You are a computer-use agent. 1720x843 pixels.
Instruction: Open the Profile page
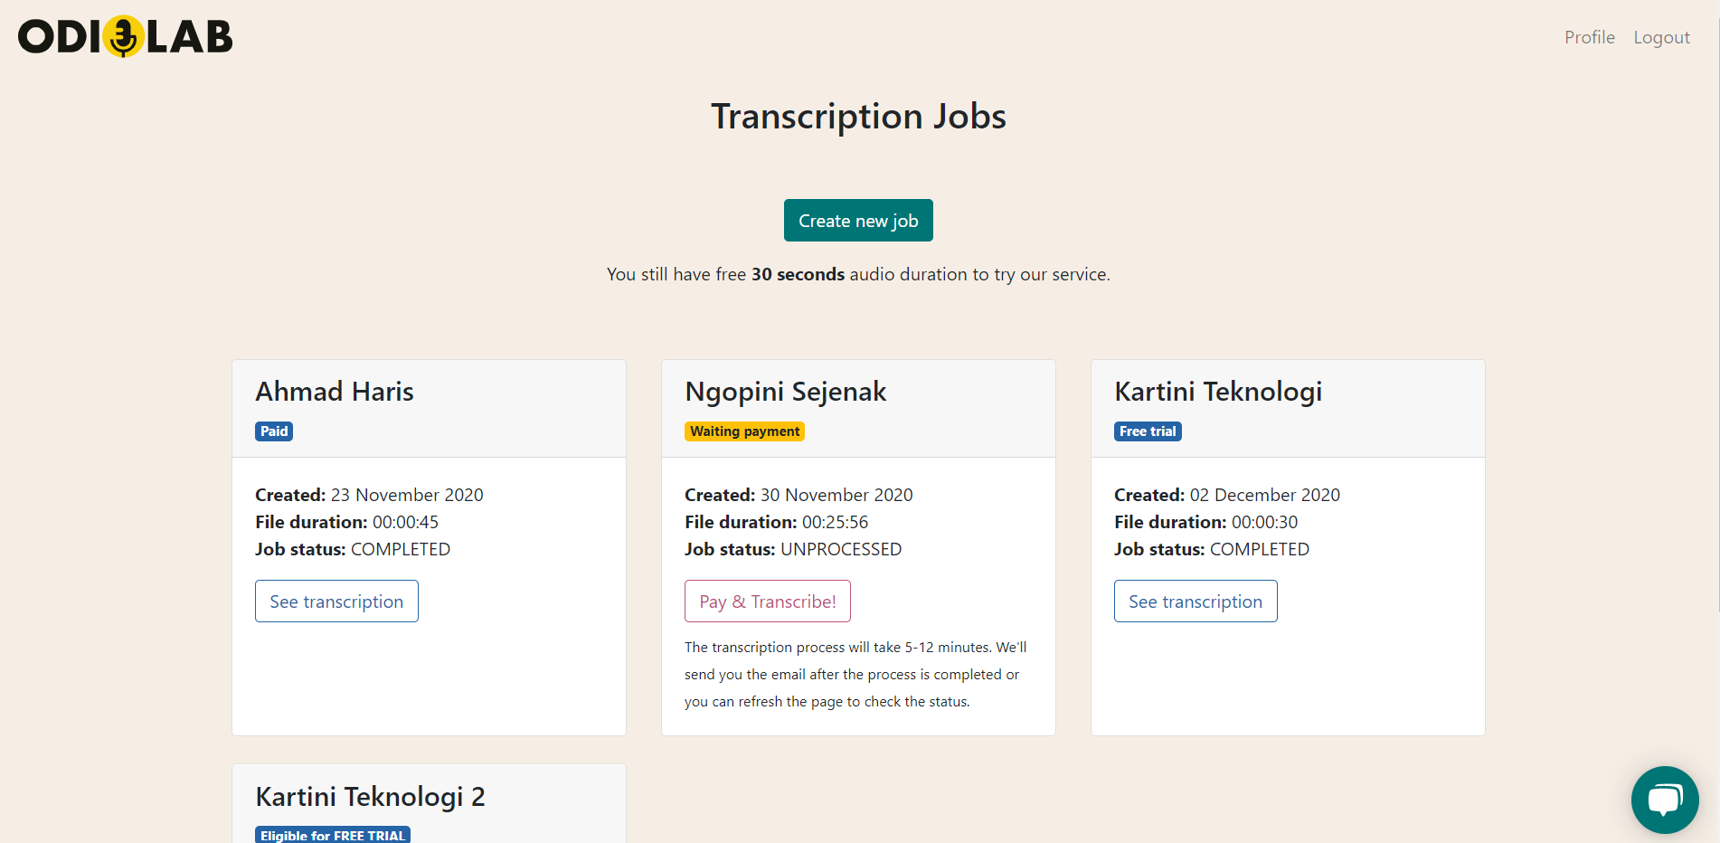1589,37
